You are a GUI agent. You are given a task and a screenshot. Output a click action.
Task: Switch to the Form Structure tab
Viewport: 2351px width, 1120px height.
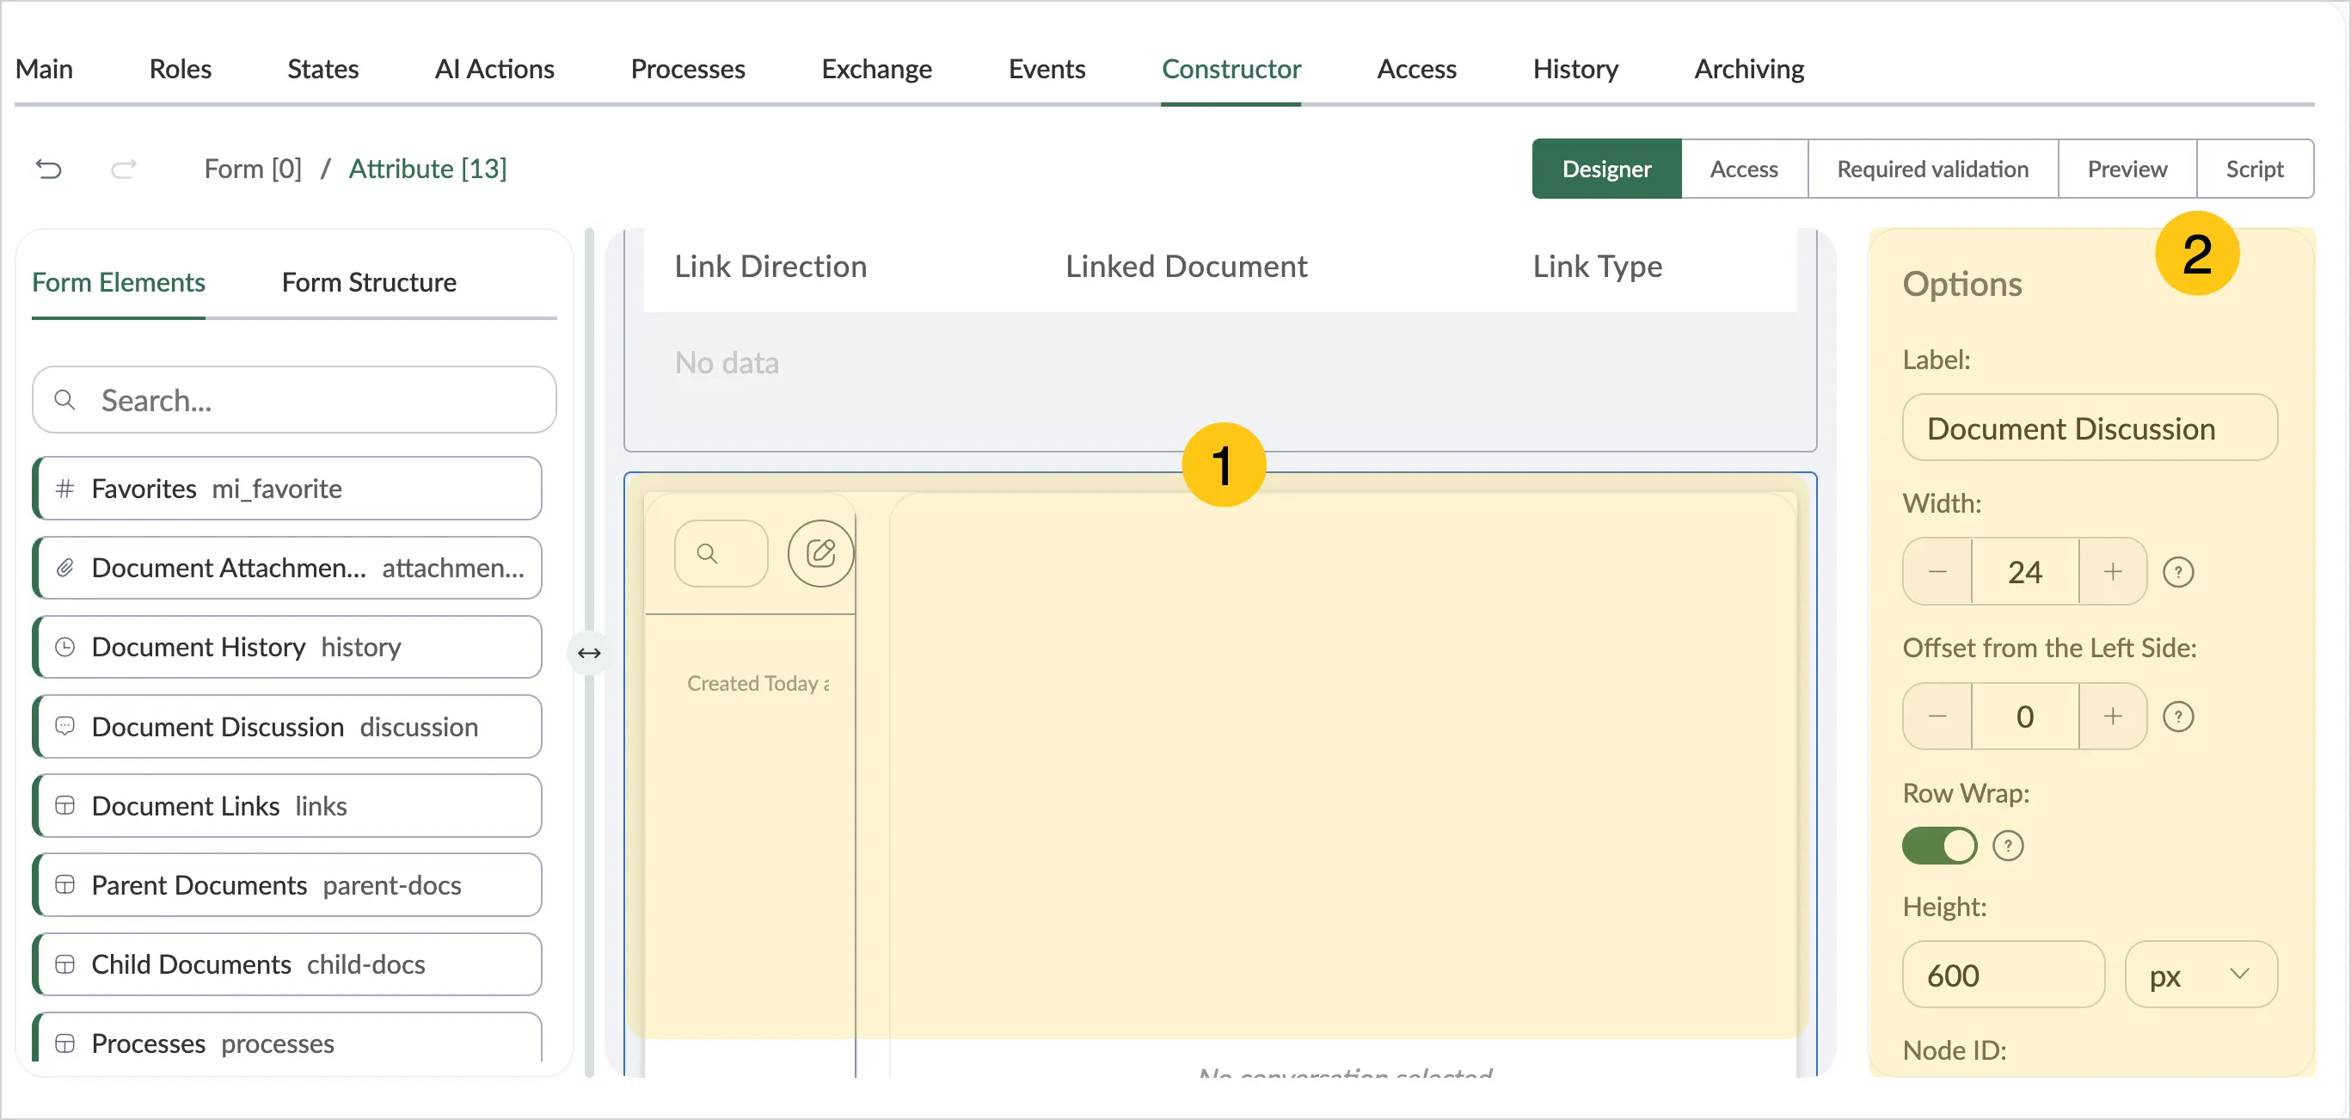click(369, 283)
